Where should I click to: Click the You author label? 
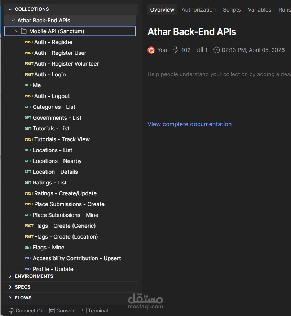(162, 50)
